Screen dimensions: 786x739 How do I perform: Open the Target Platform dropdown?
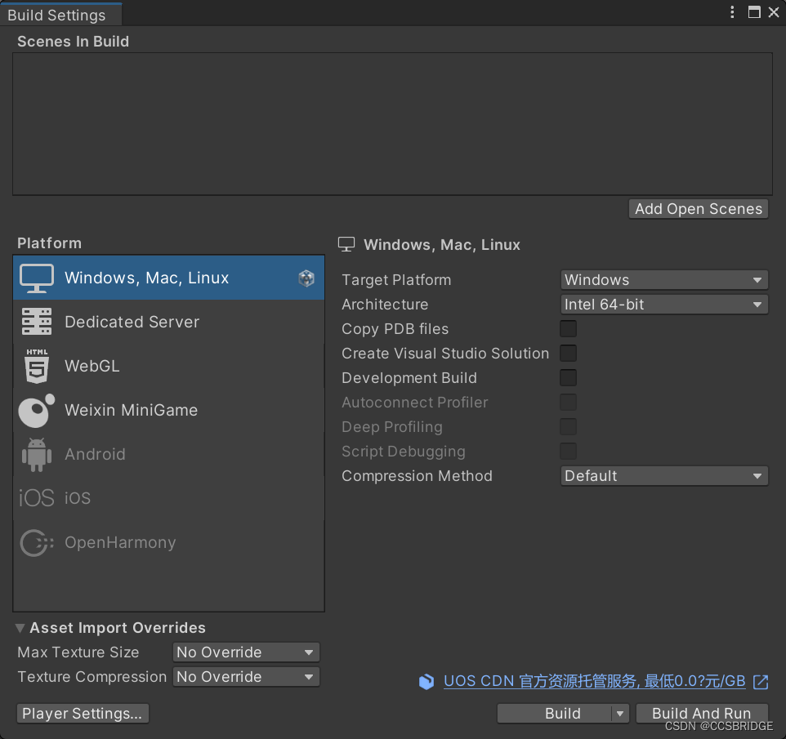point(664,280)
